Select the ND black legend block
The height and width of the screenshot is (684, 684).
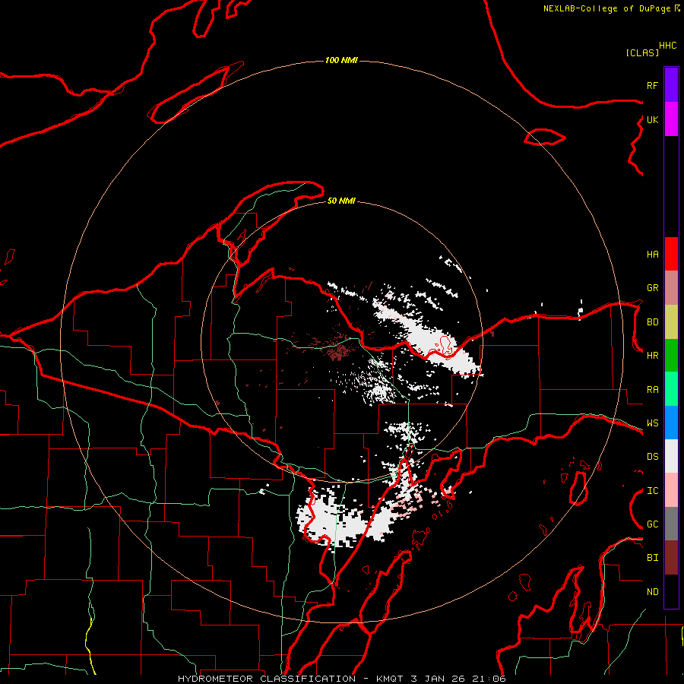(x=671, y=591)
